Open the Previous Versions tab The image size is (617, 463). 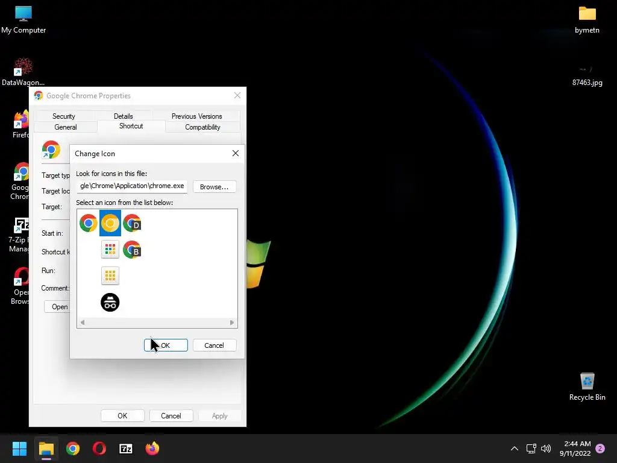tap(197, 116)
